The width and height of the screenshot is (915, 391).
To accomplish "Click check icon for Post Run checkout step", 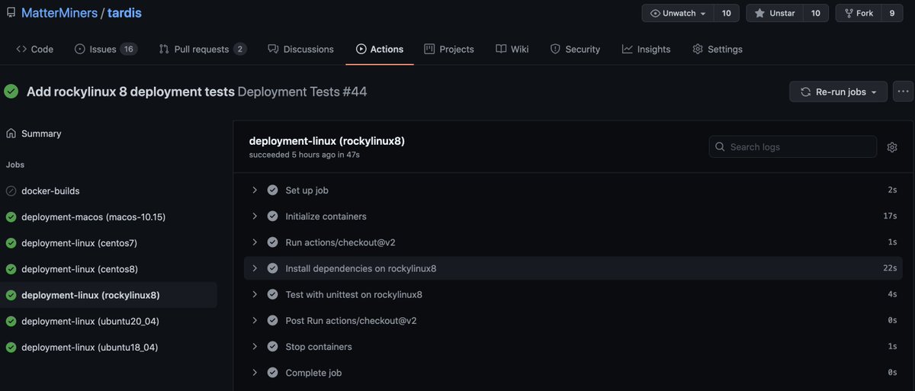I will 272,321.
